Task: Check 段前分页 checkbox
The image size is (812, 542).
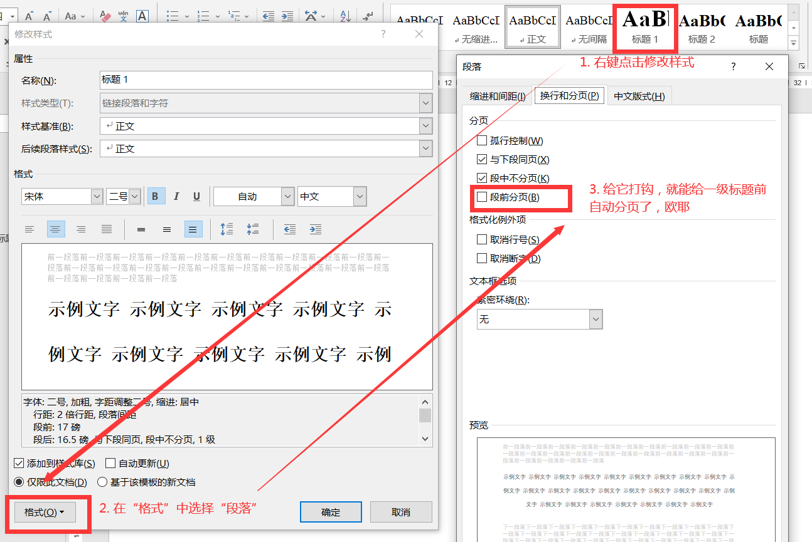Action: pyautogui.click(x=482, y=197)
